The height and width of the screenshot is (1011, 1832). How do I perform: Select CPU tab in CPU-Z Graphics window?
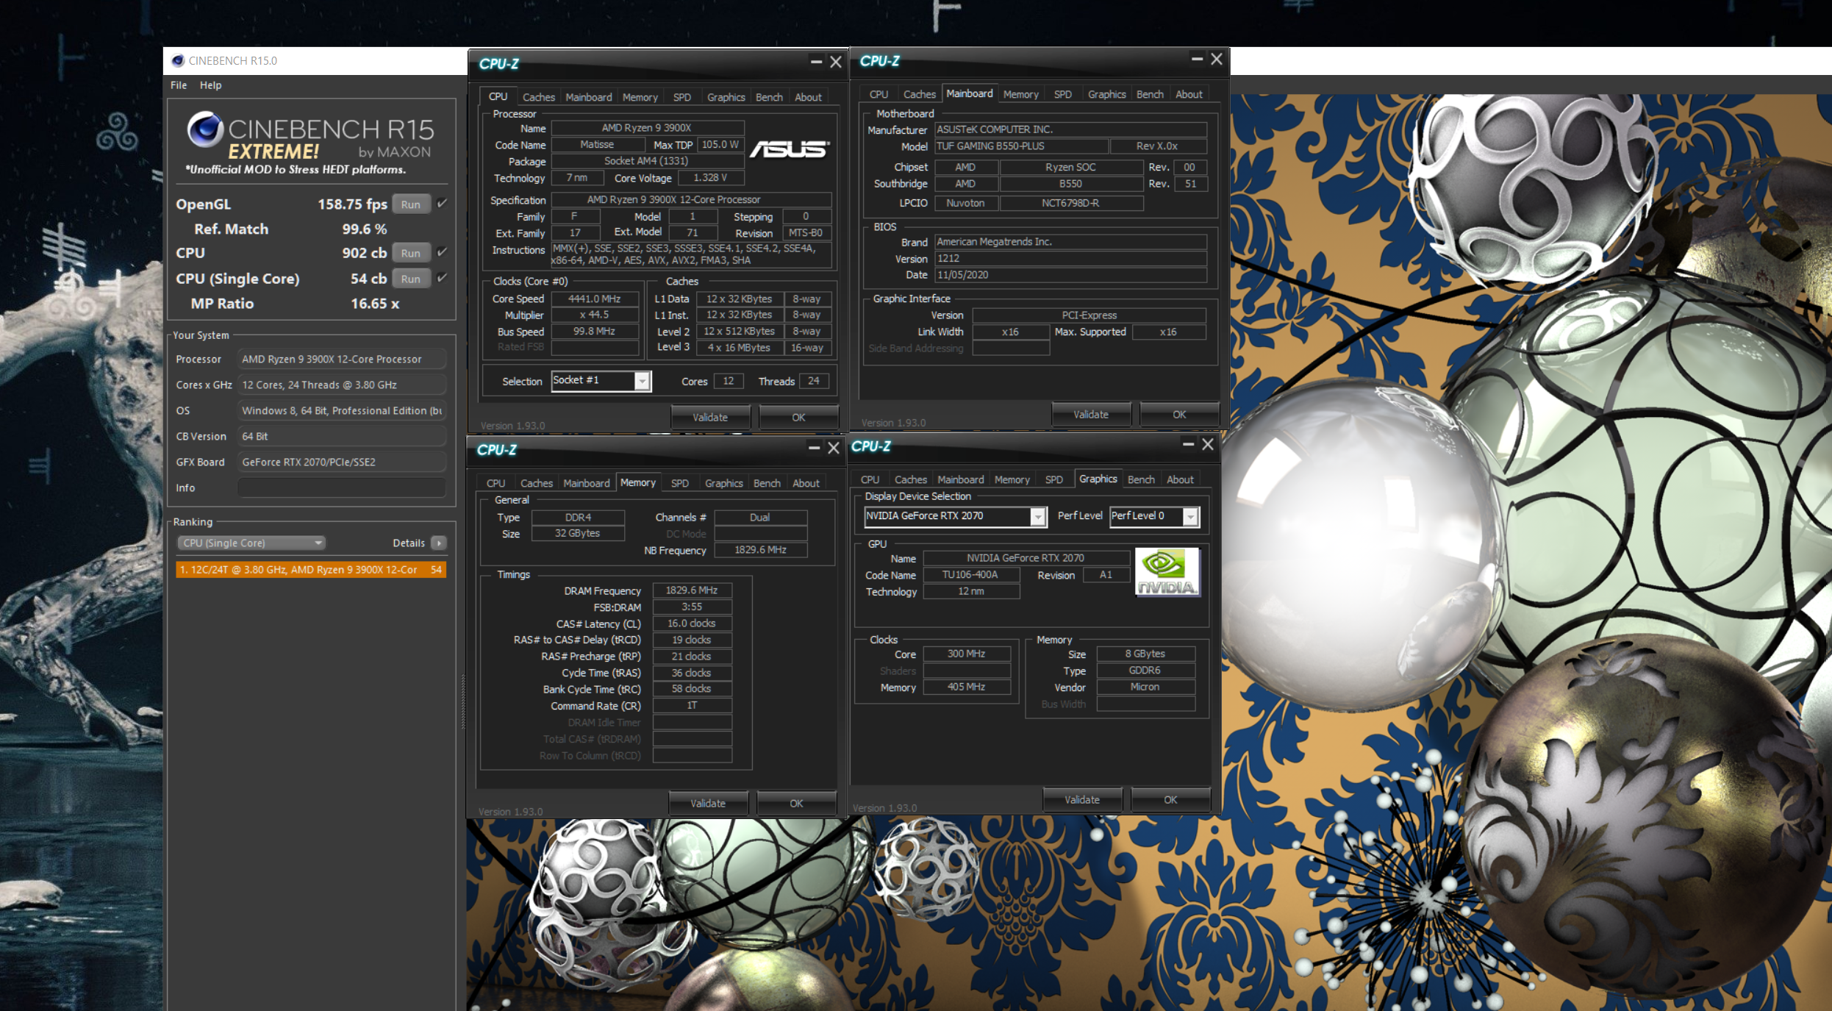870,479
